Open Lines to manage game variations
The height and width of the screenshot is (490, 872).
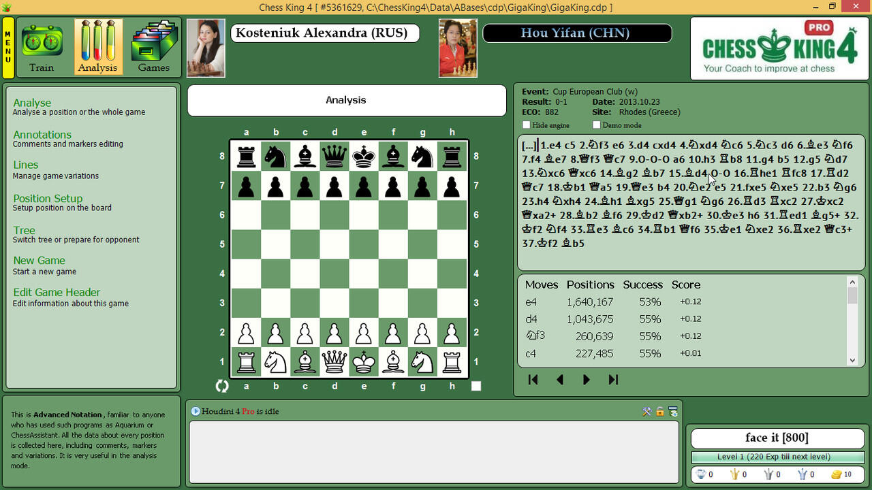click(x=26, y=165)
